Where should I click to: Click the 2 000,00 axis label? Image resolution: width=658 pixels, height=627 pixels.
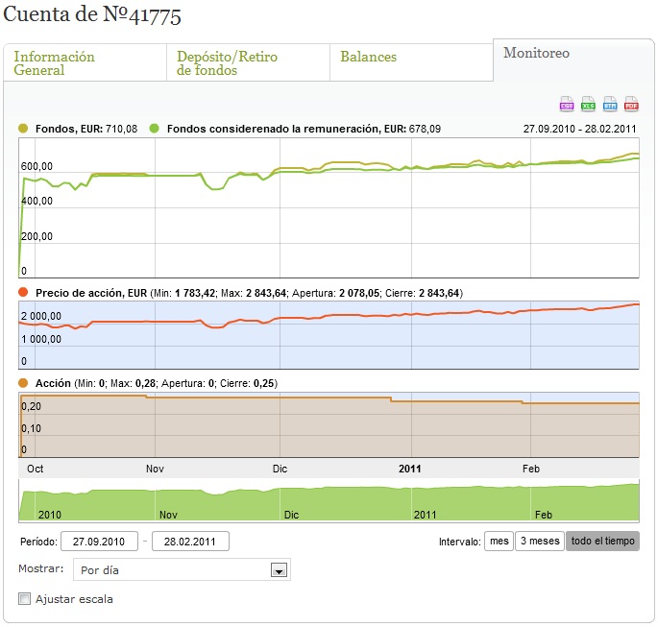pos(41,316)
